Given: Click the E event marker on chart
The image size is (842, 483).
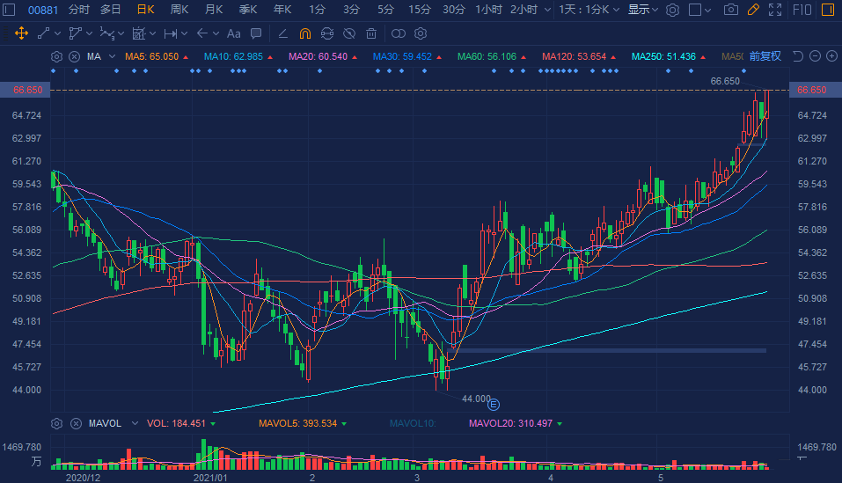Looking at the screenshot, I should pos(494,404).
